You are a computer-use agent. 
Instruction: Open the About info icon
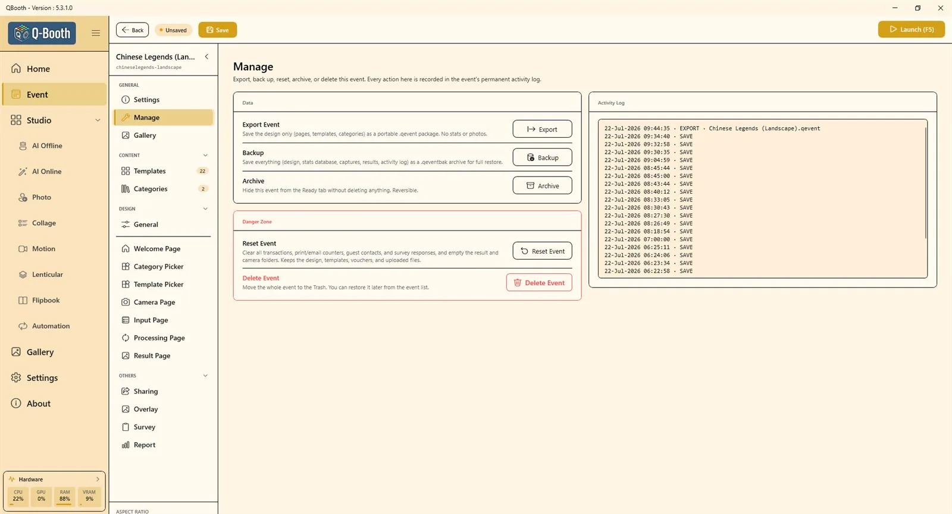(16, 403)
